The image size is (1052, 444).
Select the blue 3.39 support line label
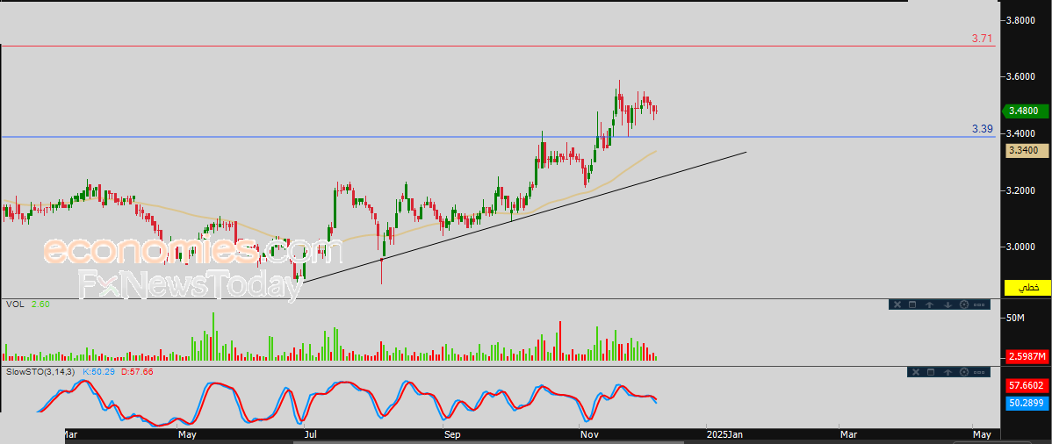tap(982, 129)
